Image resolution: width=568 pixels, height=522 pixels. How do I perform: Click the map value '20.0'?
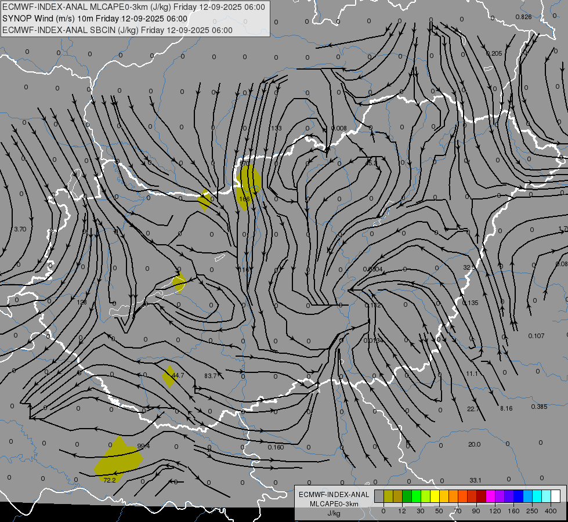tap(474, 444)
